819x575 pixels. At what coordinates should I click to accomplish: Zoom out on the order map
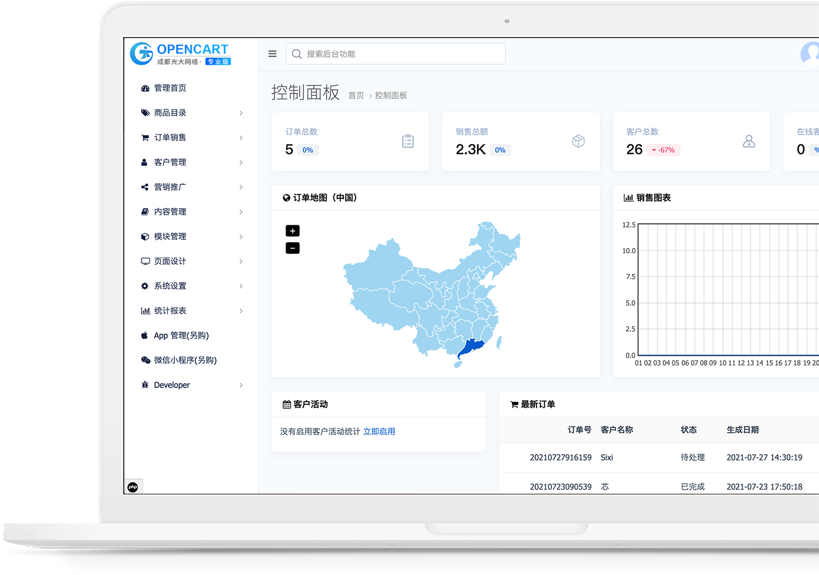292,248
